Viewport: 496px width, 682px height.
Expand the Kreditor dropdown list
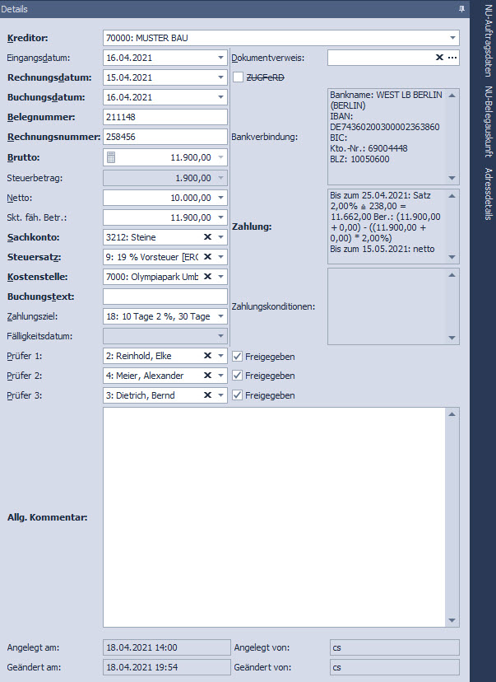coord(453,38)
